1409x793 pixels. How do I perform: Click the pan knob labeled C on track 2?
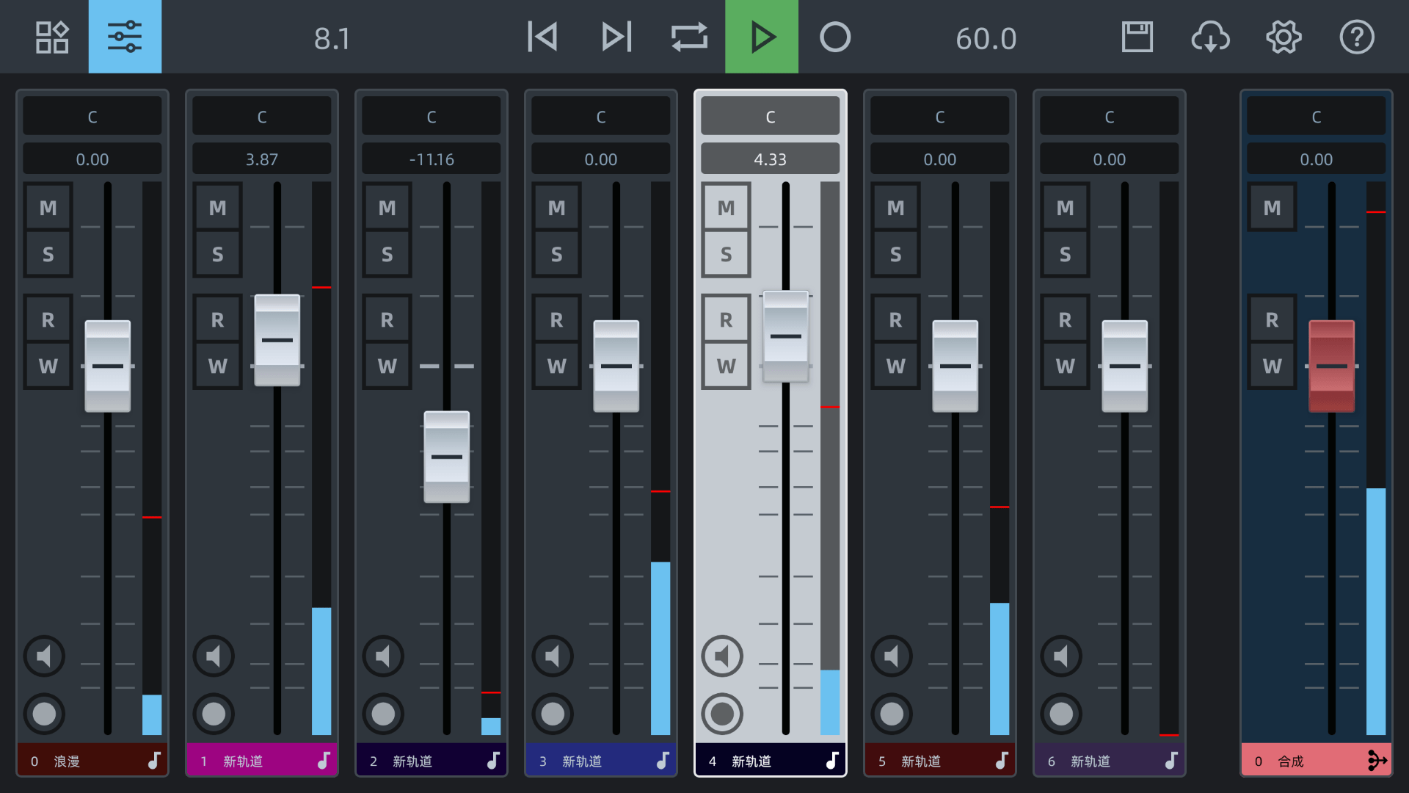431,116
